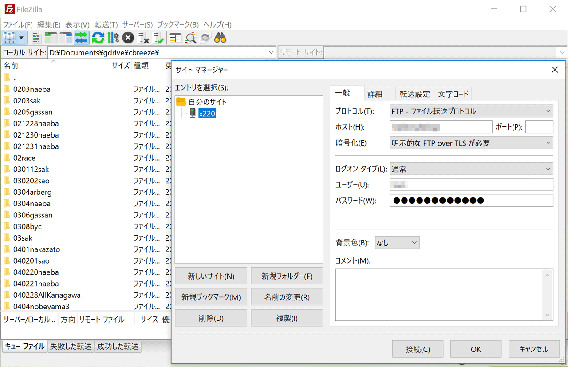Toggle the transfer queue display icon
The height and width of the screenshot is (367, 568).
coord(81,38)
